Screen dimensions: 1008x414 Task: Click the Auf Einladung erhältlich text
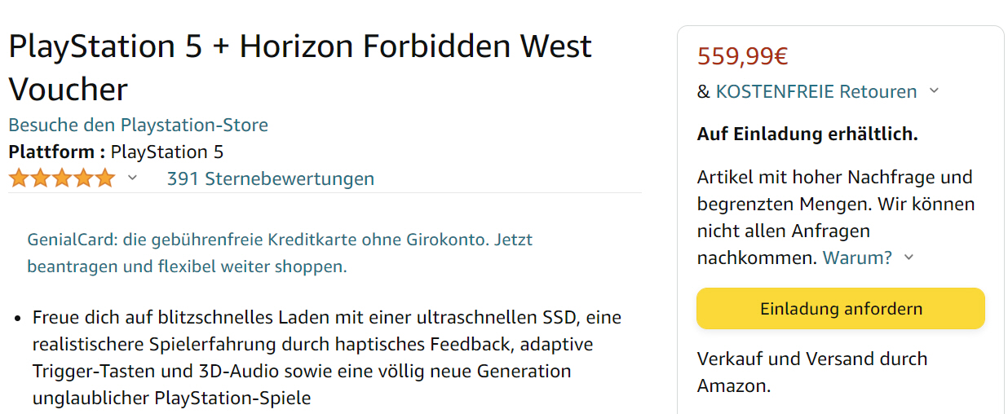[807, 134]
